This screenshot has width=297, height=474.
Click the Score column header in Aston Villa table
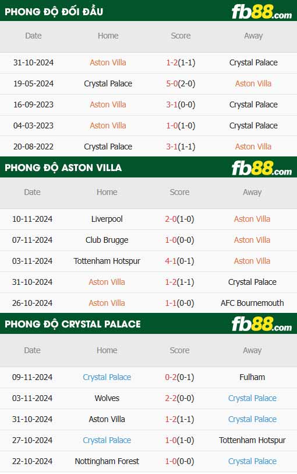180,192
